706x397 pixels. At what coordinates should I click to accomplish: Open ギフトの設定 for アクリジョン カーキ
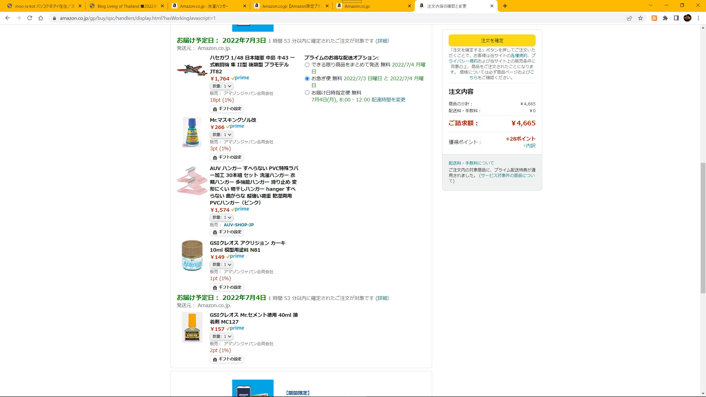click(227, 288)
